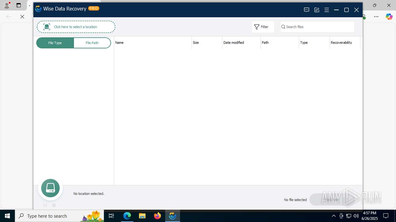Sort by the Type column

coord(314,43)
